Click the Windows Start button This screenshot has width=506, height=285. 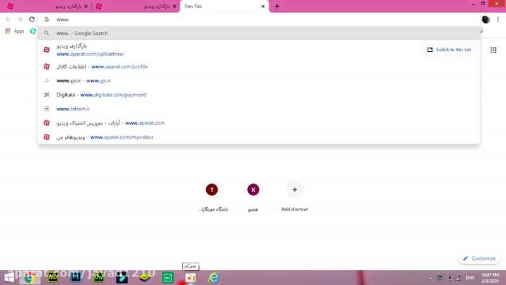(x=9, y=277)
